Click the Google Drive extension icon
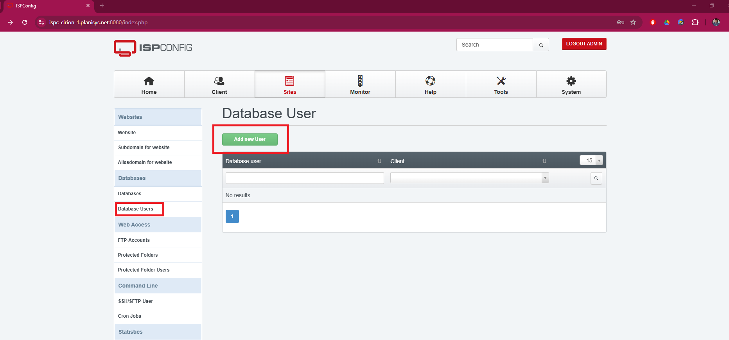This screenshot has width=729, height=340. [667, 22]
